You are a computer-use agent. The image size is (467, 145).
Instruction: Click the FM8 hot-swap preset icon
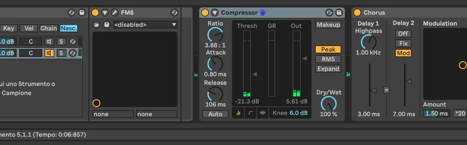[x=174, y=12]
